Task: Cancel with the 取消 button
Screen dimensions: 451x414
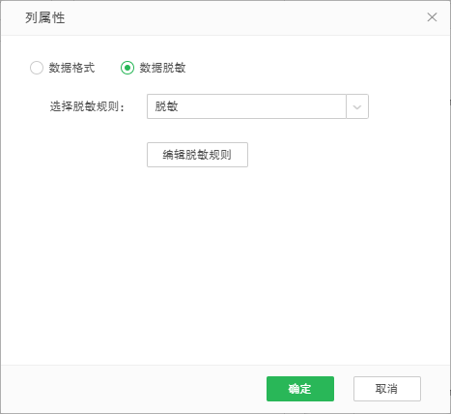Action: pyautogui.click(x=387, y=389)
